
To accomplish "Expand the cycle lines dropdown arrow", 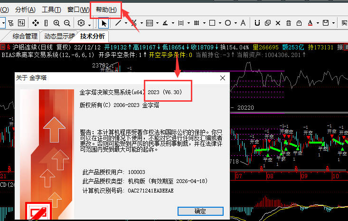I will pyautogui.click(x=157, y=23).
